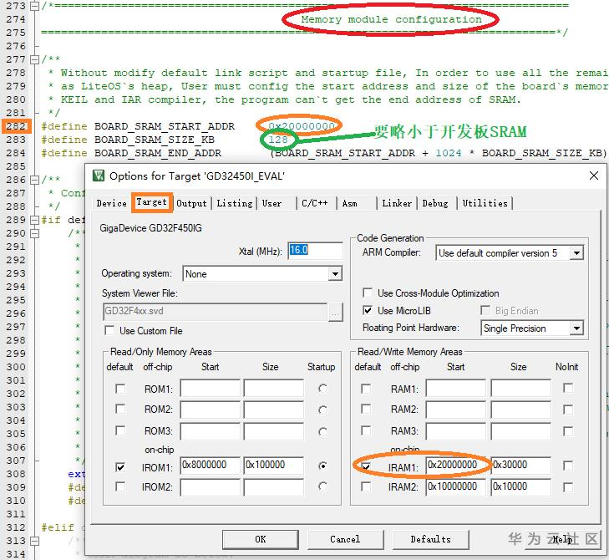Enable Use Cross-Module Optimization checkbox
Screen dimensions: 609x560
click(367, 293)
